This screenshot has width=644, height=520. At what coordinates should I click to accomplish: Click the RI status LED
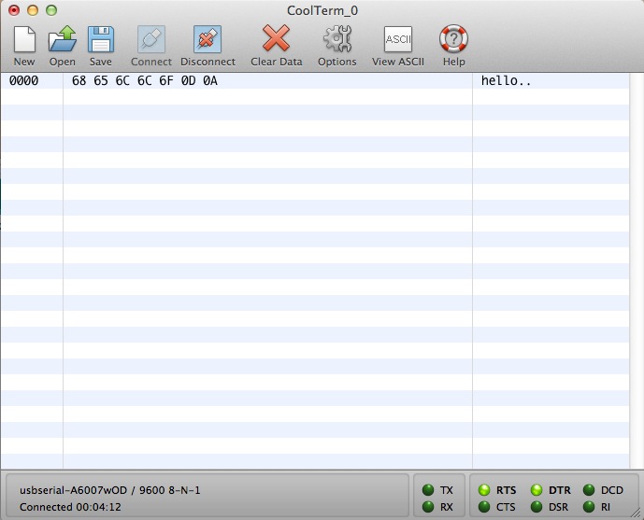point(589,507)
